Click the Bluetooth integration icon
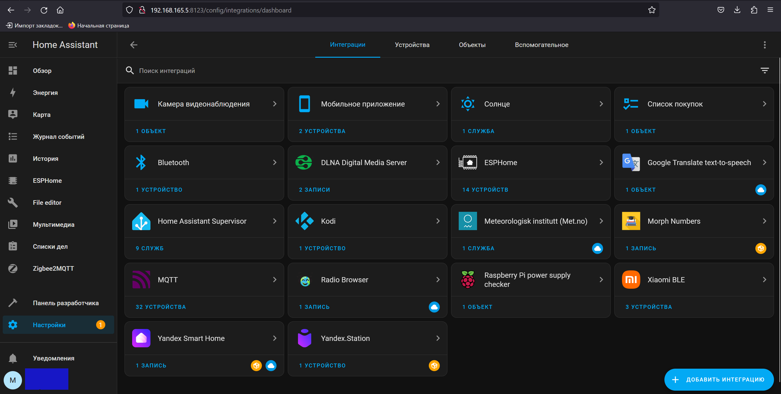This screenshot has height=394, width=781. click(x=141, y=162)
